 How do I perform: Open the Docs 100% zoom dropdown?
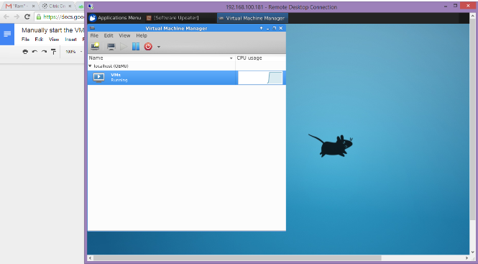click(73, 52)
